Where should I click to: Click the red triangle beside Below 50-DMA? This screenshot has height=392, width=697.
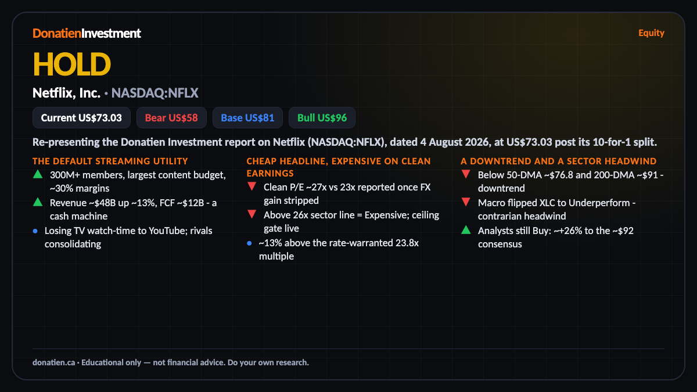[x=465, y=174]
